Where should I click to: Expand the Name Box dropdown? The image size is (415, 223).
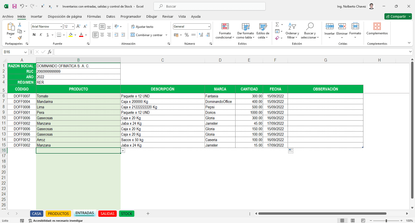point(25,52)
